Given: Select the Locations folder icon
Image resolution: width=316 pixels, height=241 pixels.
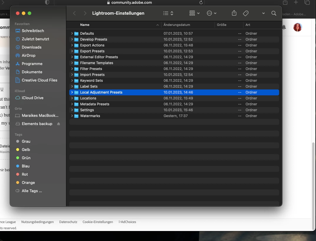Looking at the screenshot, I should click(76, 98).
